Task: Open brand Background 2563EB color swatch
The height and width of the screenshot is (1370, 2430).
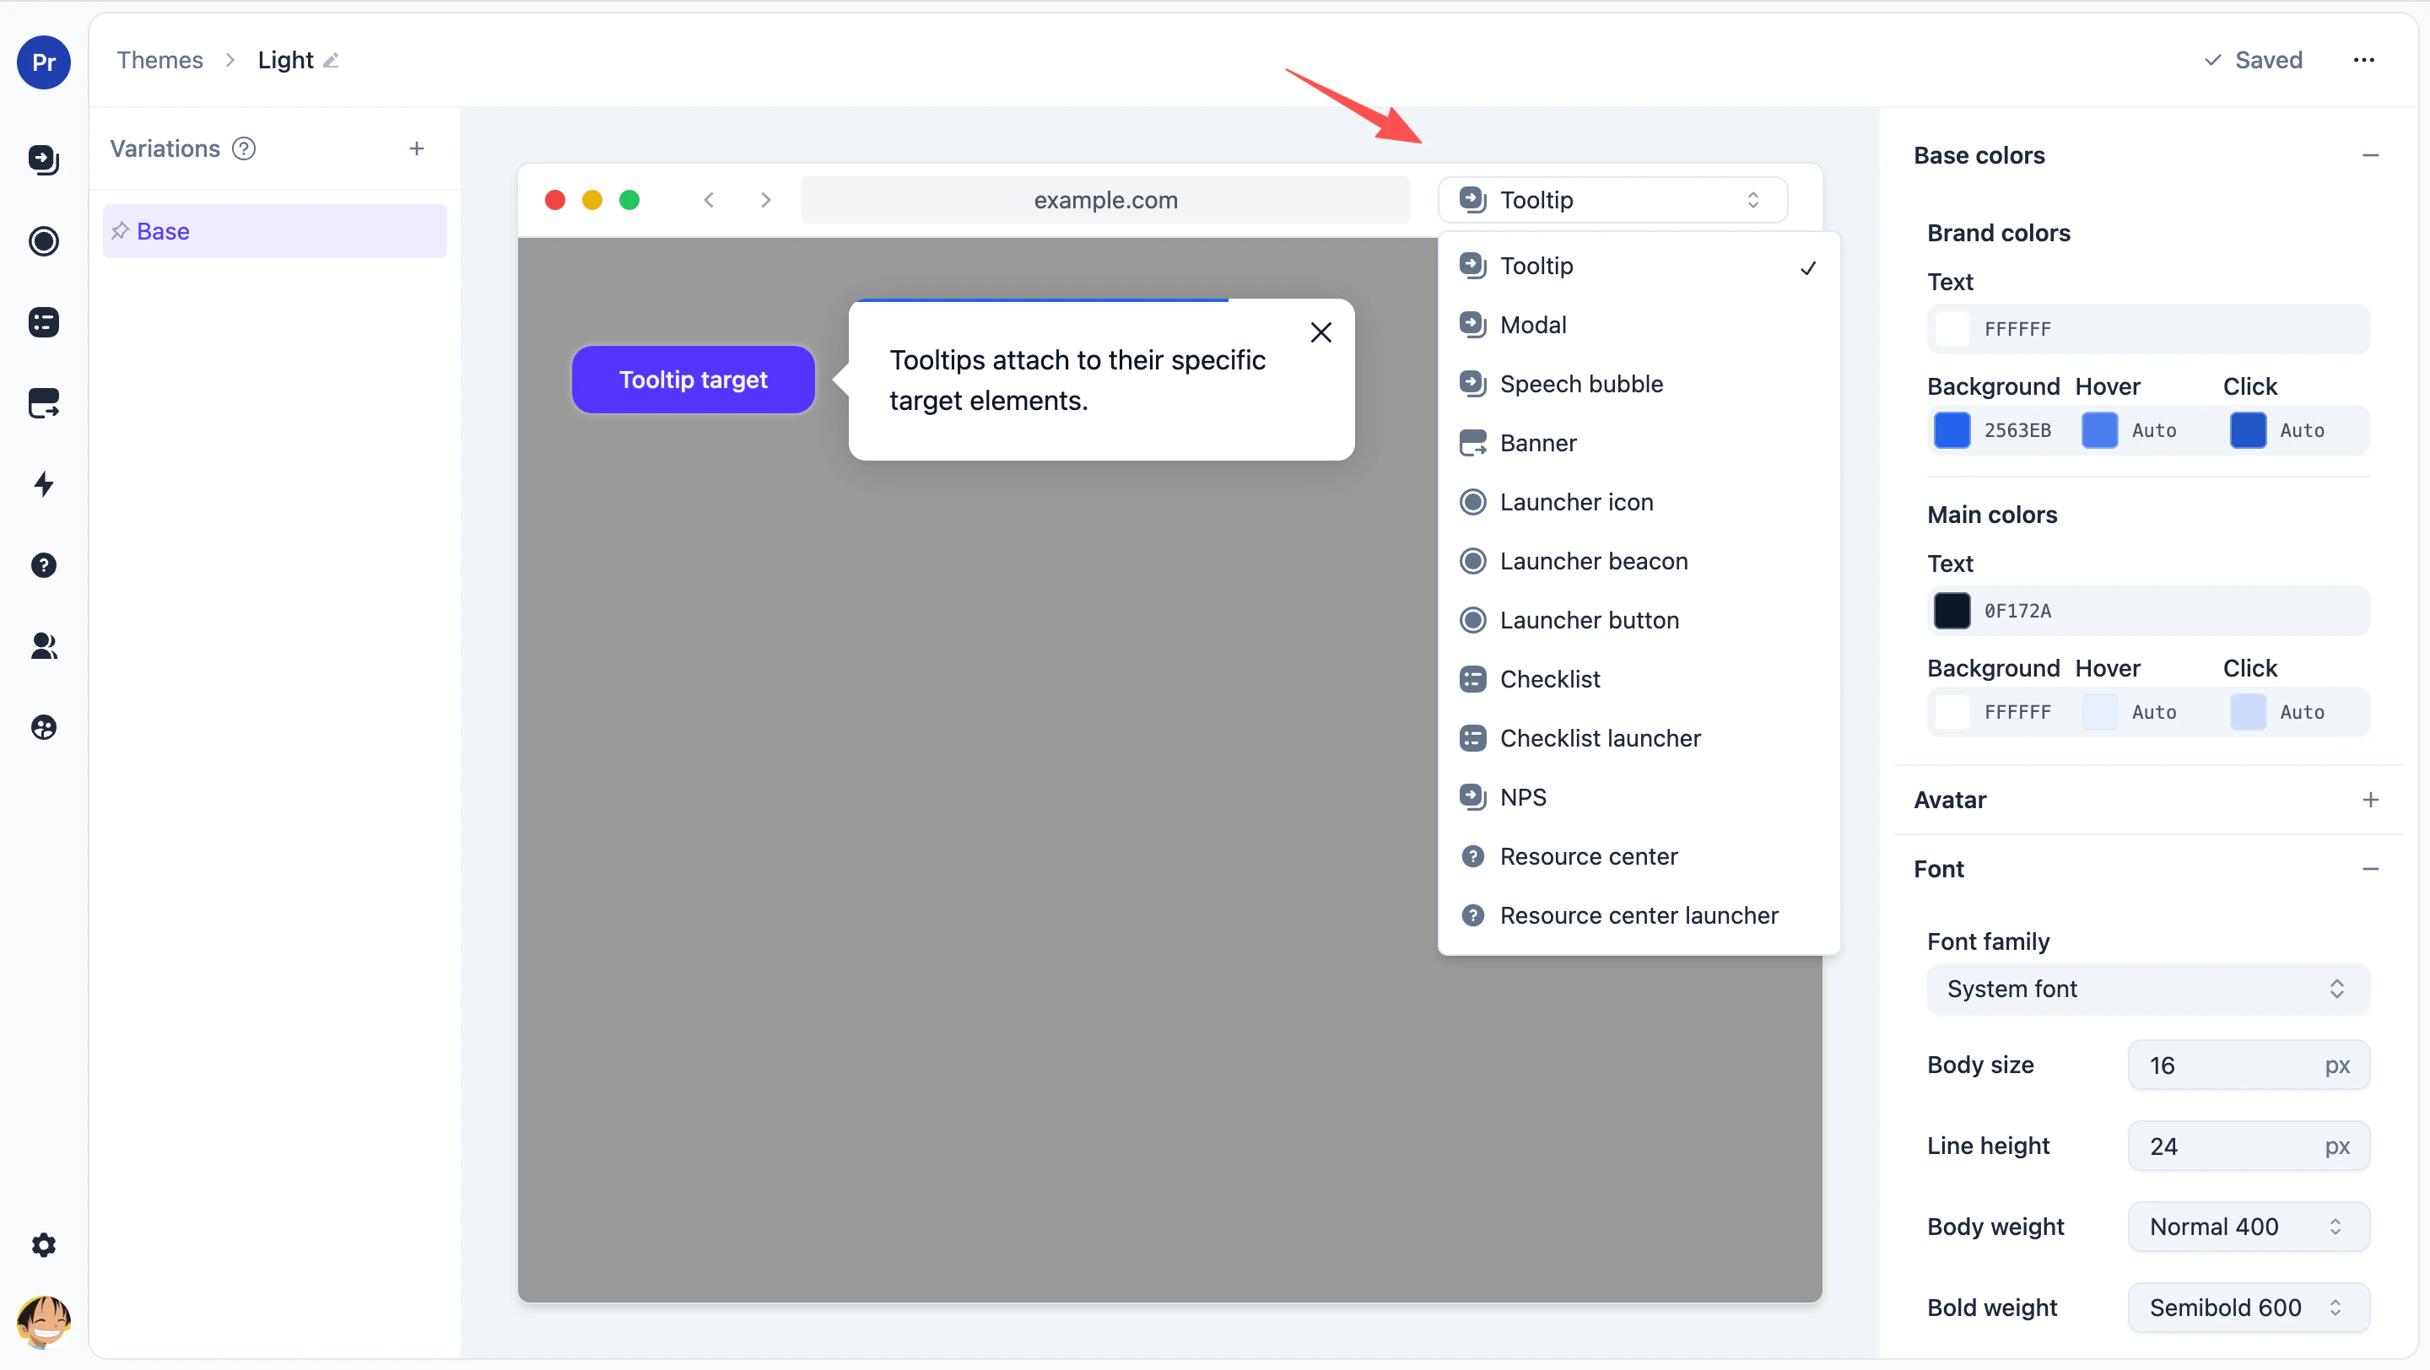Action: pyautogui.click(x=1952, y=431)
